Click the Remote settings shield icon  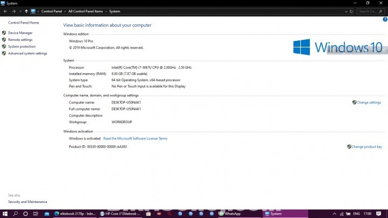[4, 40]
